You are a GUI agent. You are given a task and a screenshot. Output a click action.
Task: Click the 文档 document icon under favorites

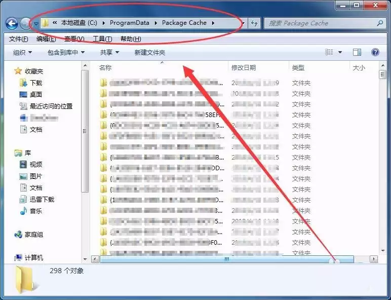click(x=23, y=129)
